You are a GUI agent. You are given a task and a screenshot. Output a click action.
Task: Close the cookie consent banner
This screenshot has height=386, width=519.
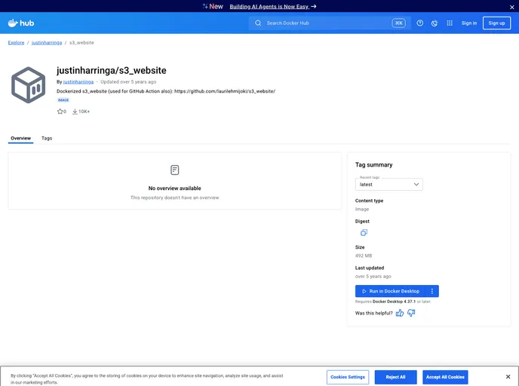[x=508, y=377]
